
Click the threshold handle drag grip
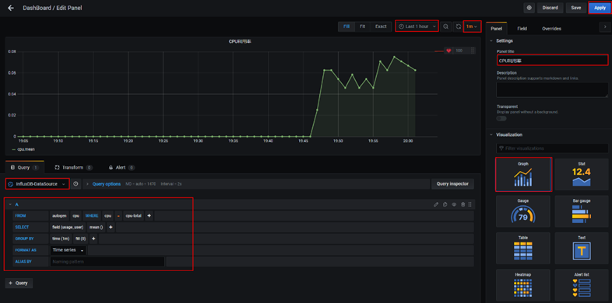click(473, 50)
